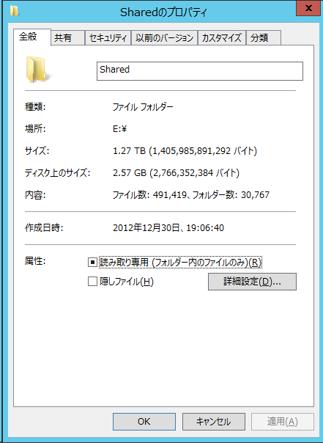This screenshot has width=323, height=443.
Task: Click the folder icon in title bar
Action: click(x=14, y=11)
